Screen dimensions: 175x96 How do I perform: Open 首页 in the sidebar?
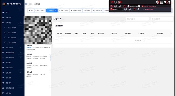[7, 12]
